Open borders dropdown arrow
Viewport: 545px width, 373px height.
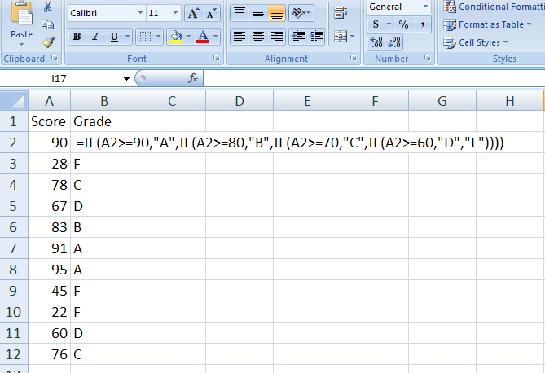coord(158,37)
